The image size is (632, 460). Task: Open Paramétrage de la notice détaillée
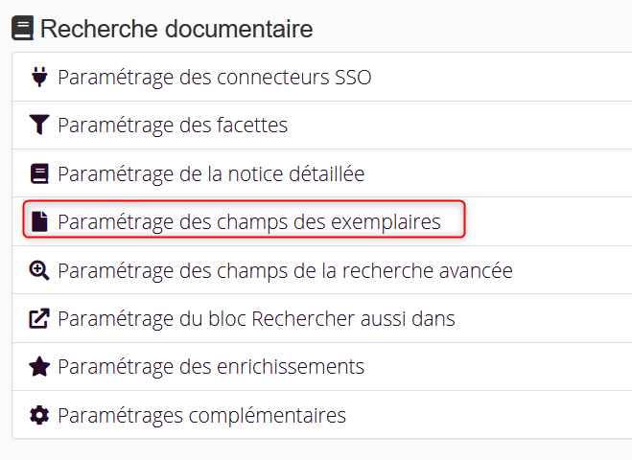pyautogui.click(x=211, y=173)
